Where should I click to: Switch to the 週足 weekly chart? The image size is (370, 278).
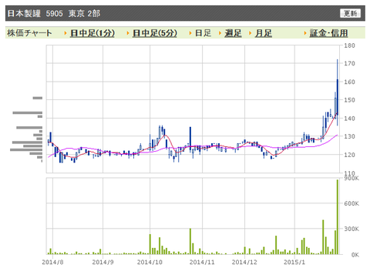click(x=233, y=33)
